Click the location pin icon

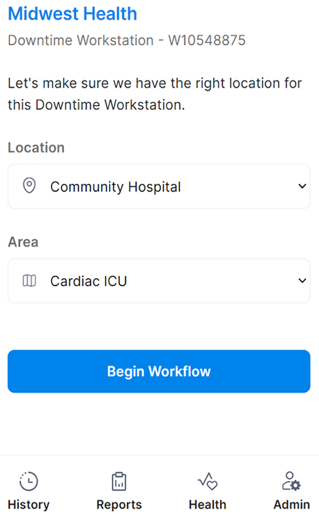29,186
